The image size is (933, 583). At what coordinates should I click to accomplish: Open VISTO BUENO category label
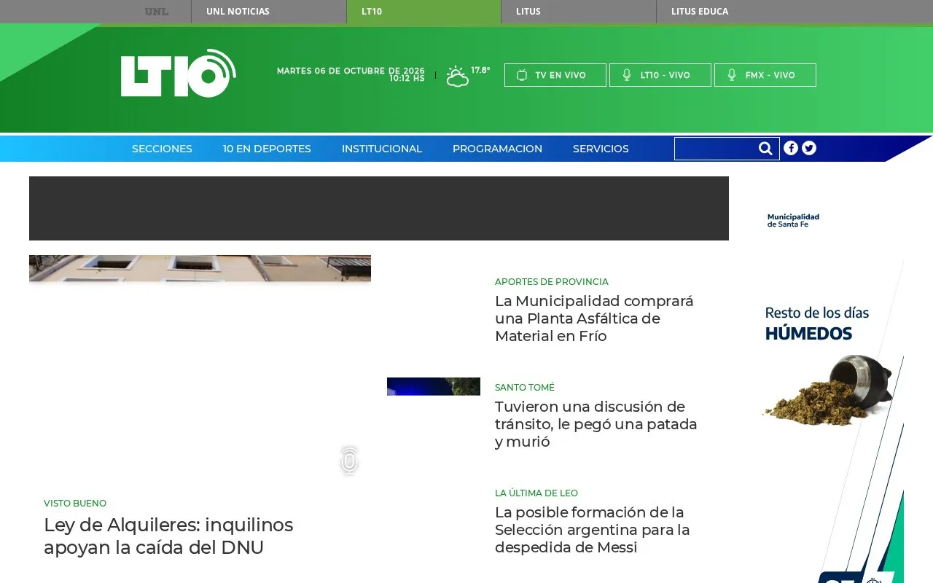click(x=75, y=504)
